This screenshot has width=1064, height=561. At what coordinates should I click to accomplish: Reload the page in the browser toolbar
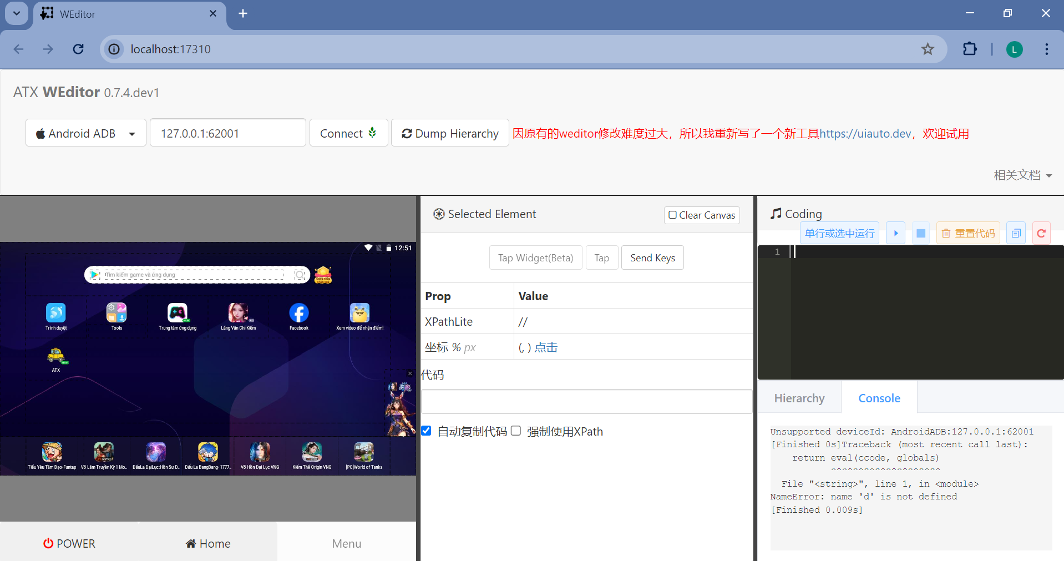pyautogui.click(x=78, y=49)
